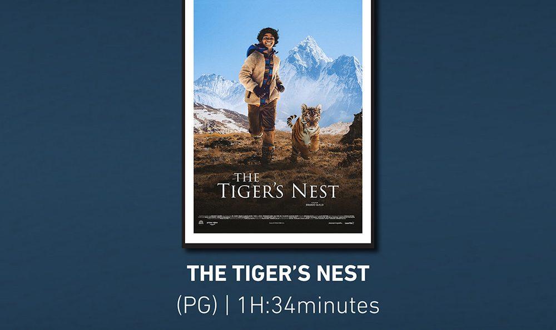556x330 pixels.
Task: Click the running boy on the poster
Action: point(262,95)
